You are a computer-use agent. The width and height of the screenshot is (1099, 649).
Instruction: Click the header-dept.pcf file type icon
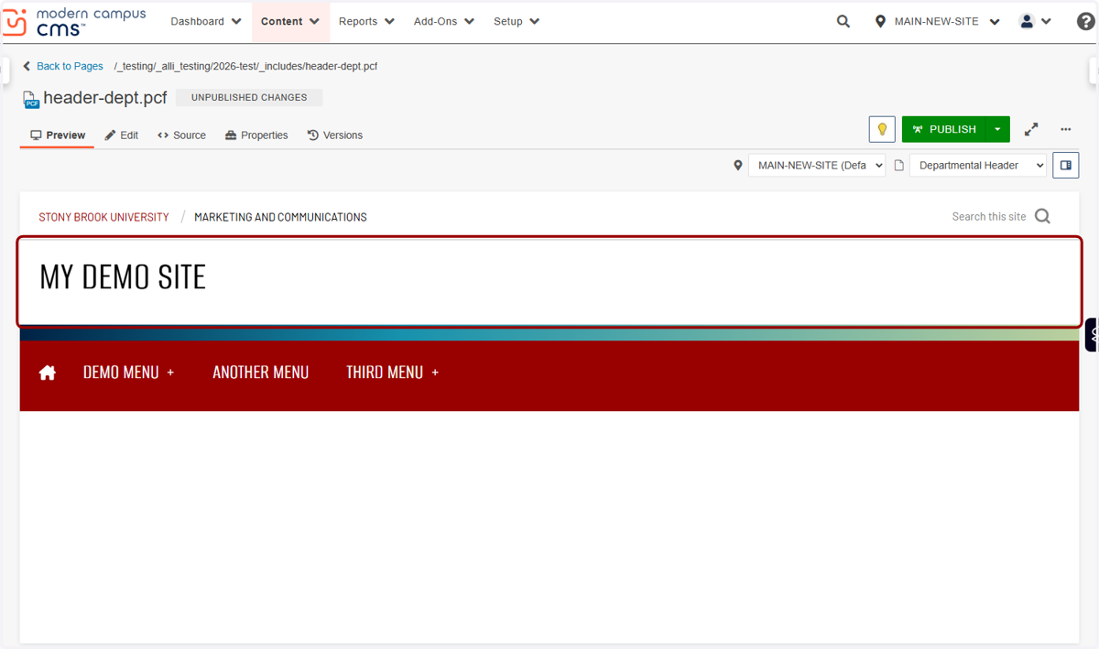click(x=31, y=99)
